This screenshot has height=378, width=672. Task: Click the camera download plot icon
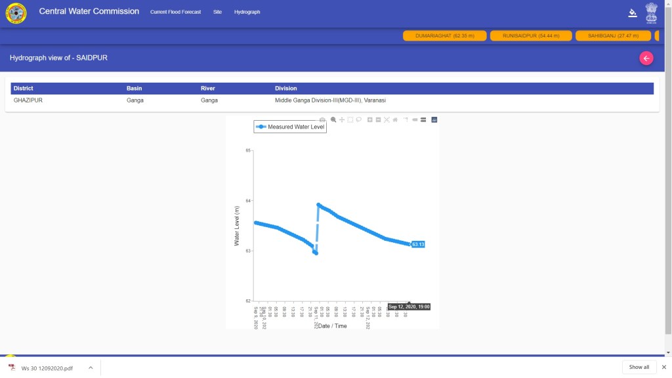[x=322, y=119]
